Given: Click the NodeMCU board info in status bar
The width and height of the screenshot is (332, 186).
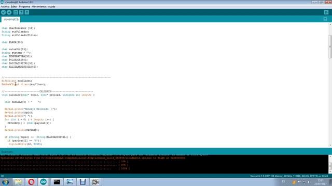Looking at the screenshot, I should tap(289, 176).
